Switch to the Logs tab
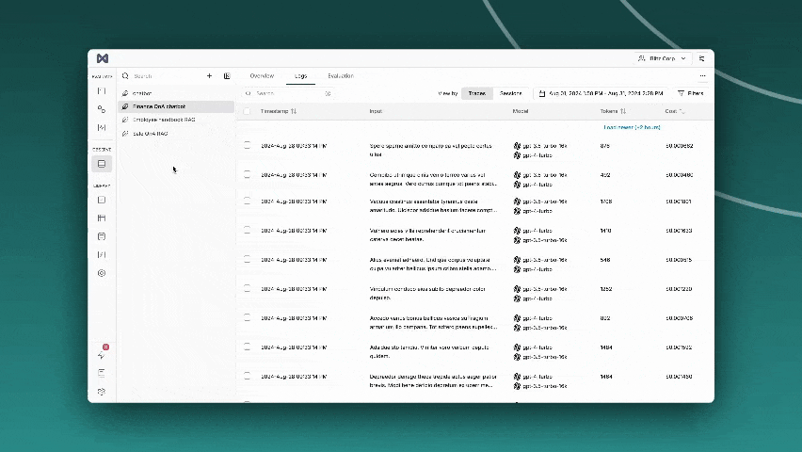802x452 pixels. click(301, 75)
